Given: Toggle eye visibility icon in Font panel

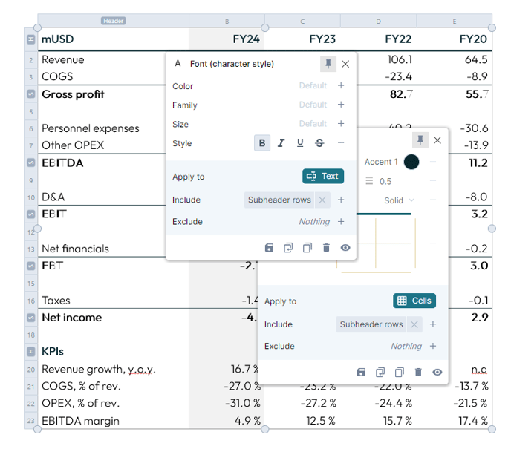Looking at the screenshot, I should pyautogui.click(x=345, y=248).
